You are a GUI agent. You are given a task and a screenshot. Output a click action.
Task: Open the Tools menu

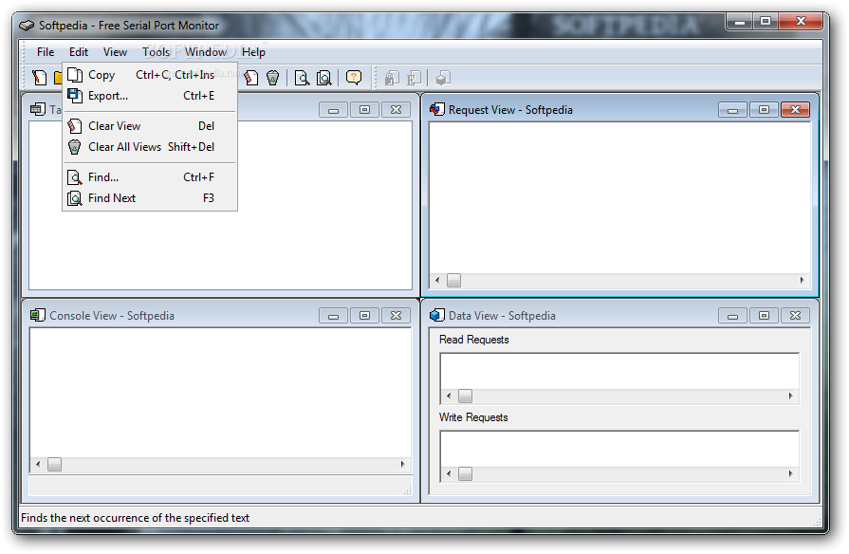pos(156,52)
